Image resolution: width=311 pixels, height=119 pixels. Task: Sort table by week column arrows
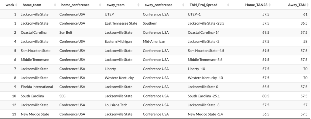[x=16, y=5]
